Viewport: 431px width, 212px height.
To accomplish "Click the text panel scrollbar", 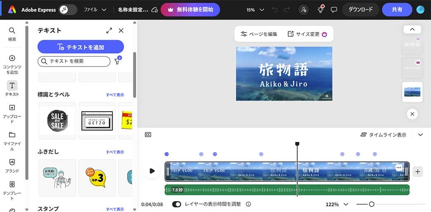I will (135, 75).
